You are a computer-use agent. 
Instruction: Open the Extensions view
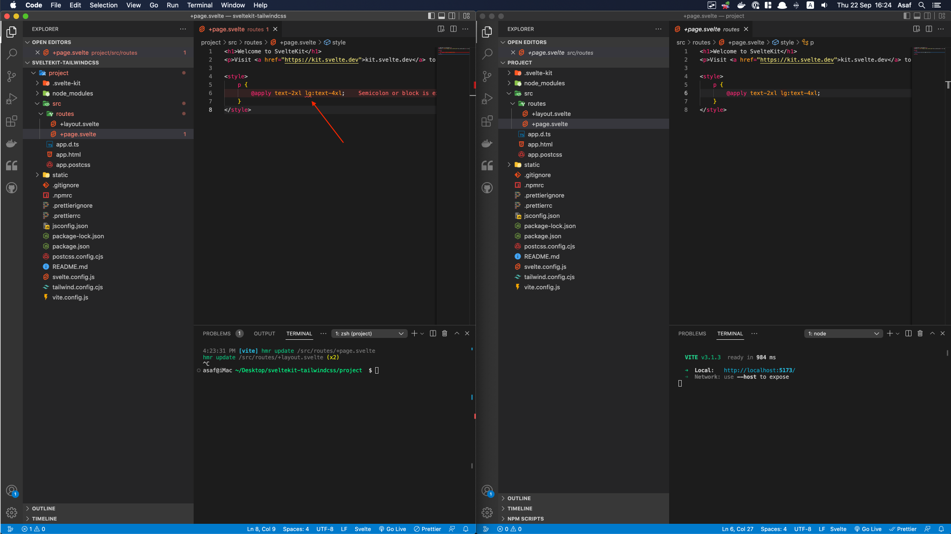pos(12,121)
